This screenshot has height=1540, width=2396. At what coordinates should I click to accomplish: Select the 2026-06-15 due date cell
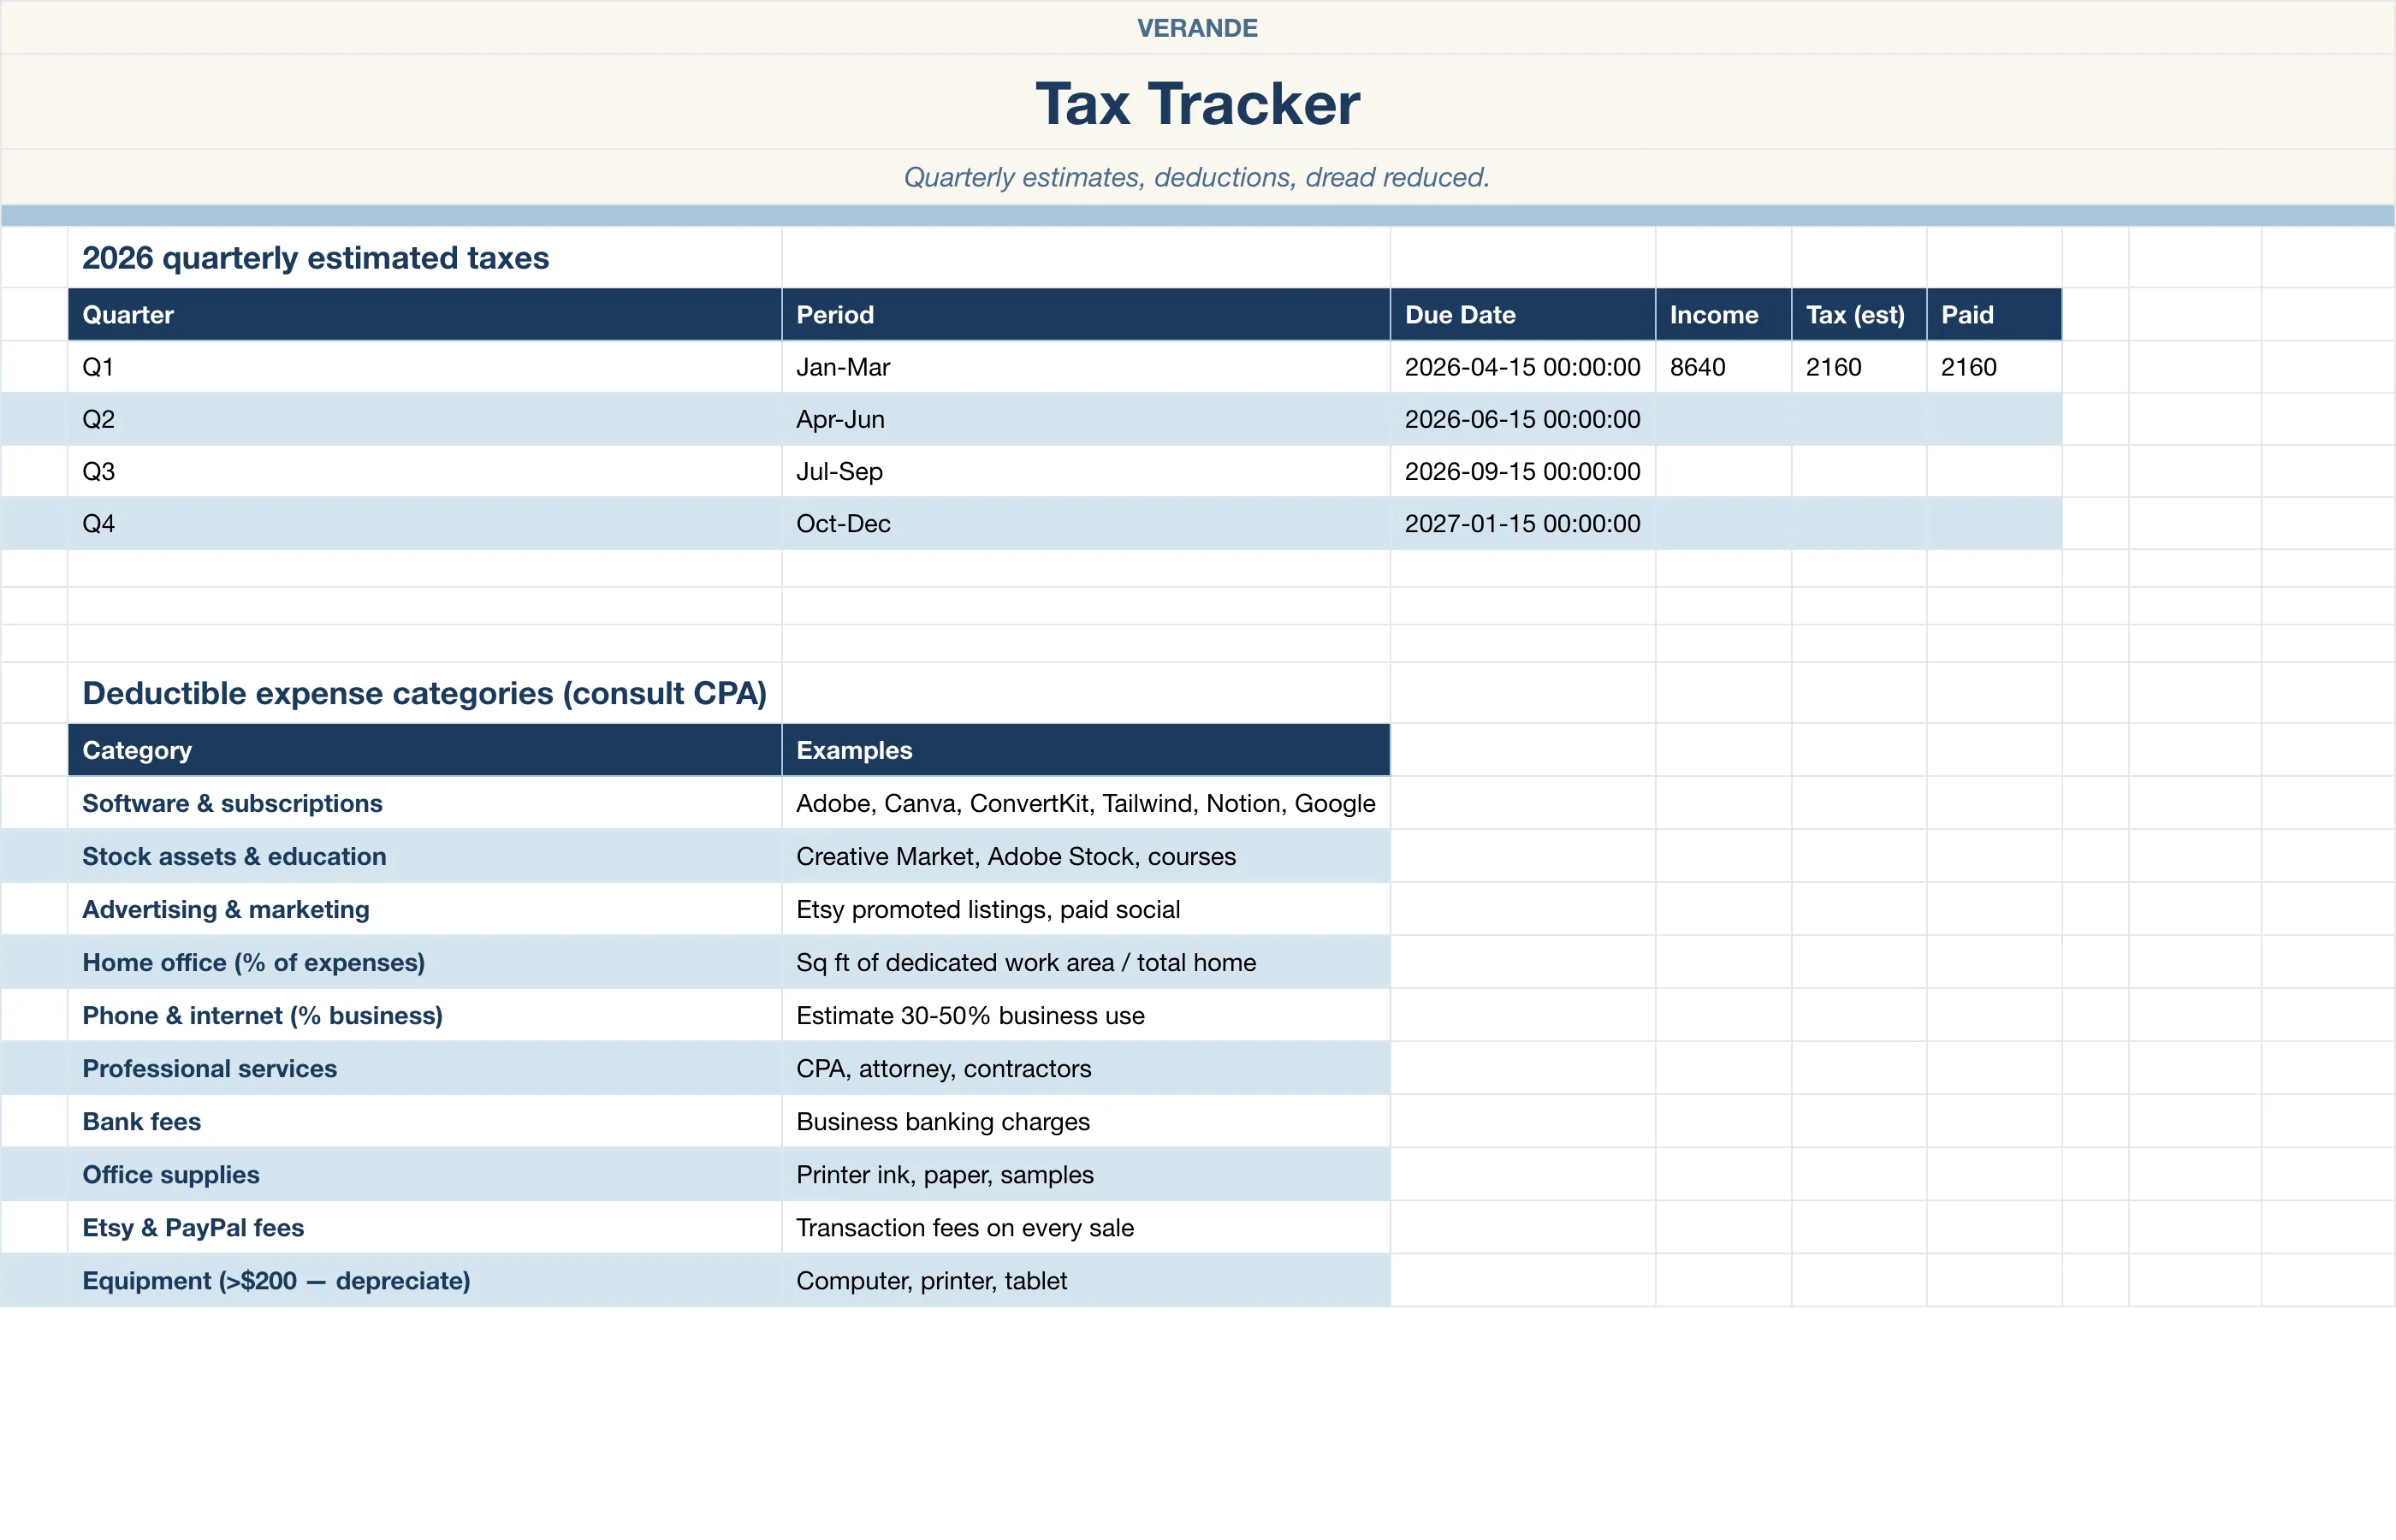(1523, 419)
